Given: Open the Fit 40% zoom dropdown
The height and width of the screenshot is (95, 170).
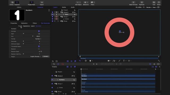Looking at the screenshot, I should (x=139, y=7).
